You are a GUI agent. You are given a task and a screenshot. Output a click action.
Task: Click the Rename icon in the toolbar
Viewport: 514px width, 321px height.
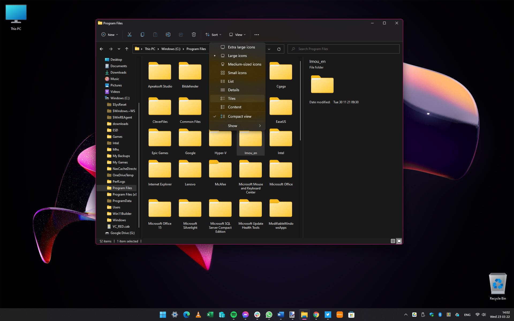click(x=168, y=35)
